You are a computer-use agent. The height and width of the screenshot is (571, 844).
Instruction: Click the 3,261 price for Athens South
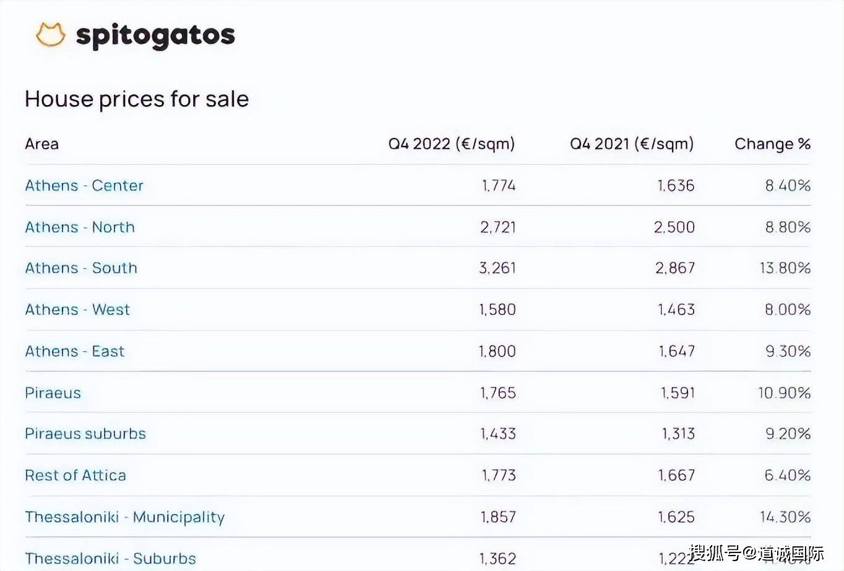497,268
